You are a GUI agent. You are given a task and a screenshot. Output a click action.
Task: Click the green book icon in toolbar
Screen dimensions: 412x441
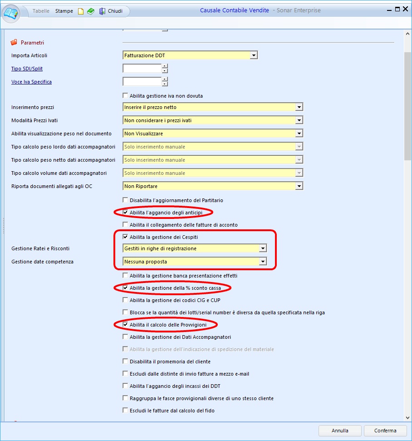coord(91,11)
